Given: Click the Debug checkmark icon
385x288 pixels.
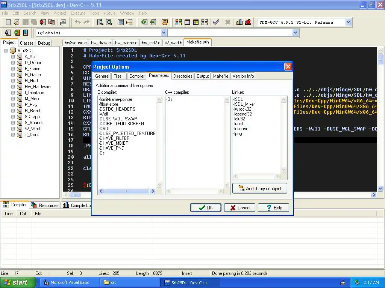Looking at the screenshot, I should click(216, 22).
